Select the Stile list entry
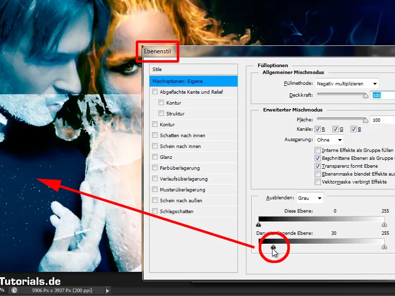This screenshot has height=296, width=395. [194, 70]
